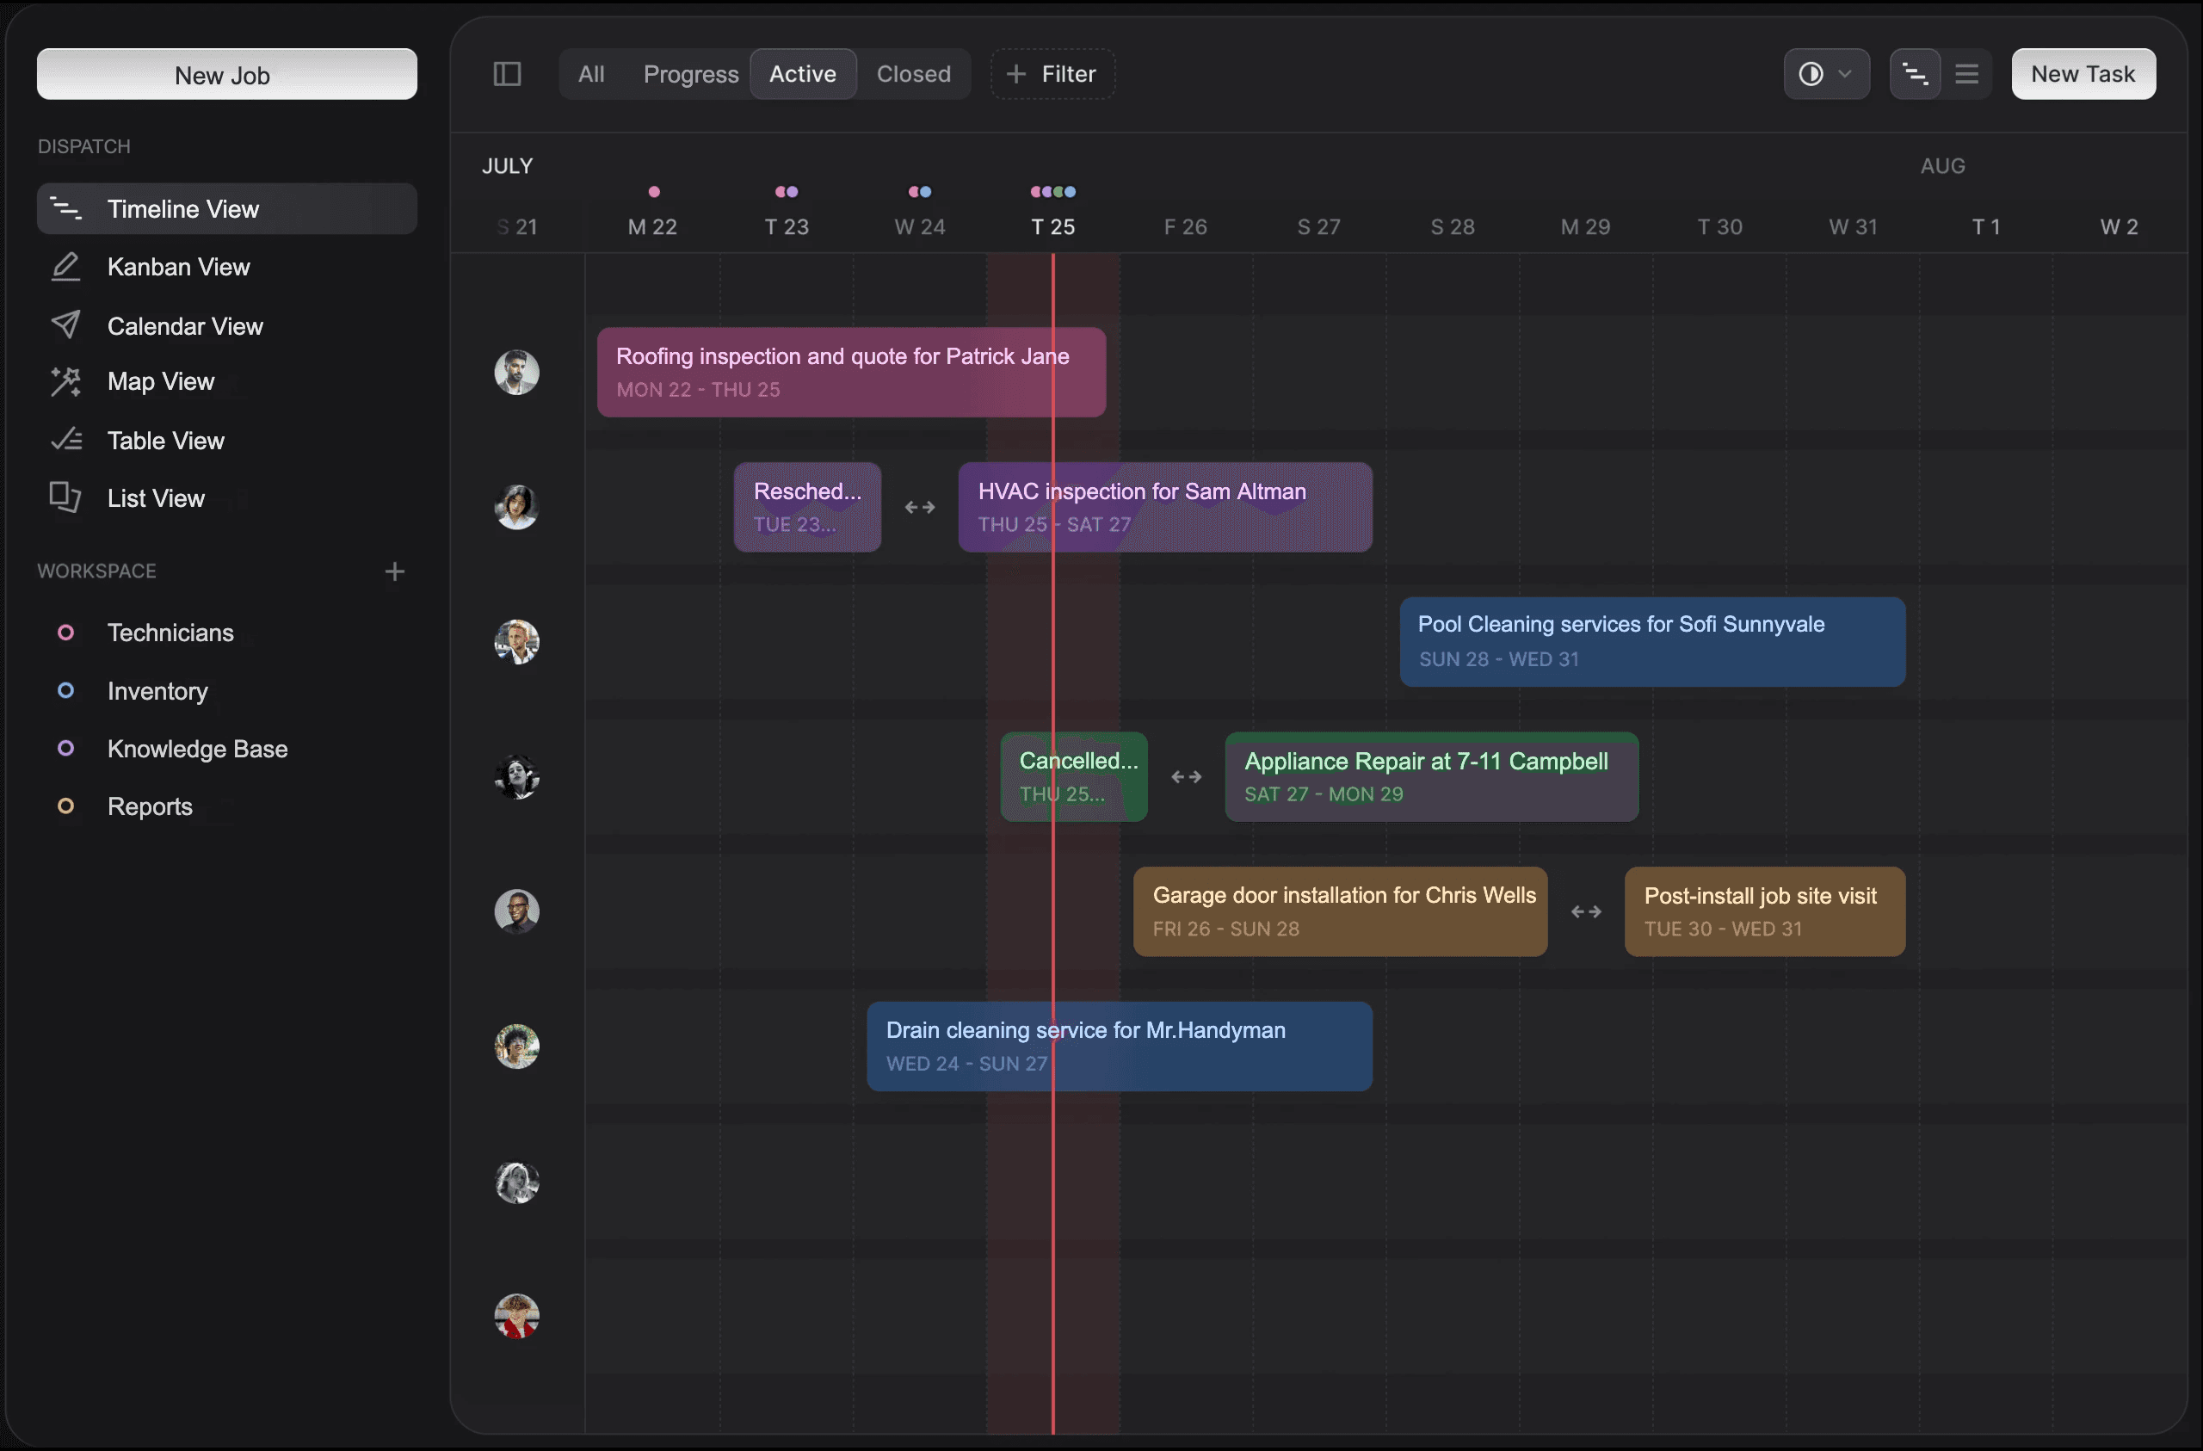Select the Closed status filter

pos(913,73)
